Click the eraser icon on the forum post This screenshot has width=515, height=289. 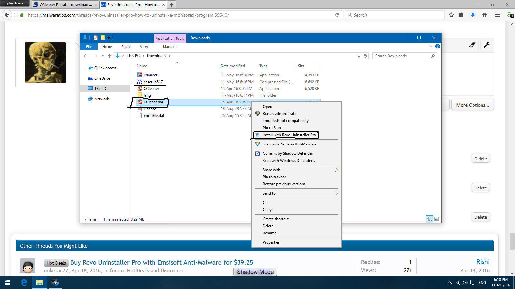point(472,45)
